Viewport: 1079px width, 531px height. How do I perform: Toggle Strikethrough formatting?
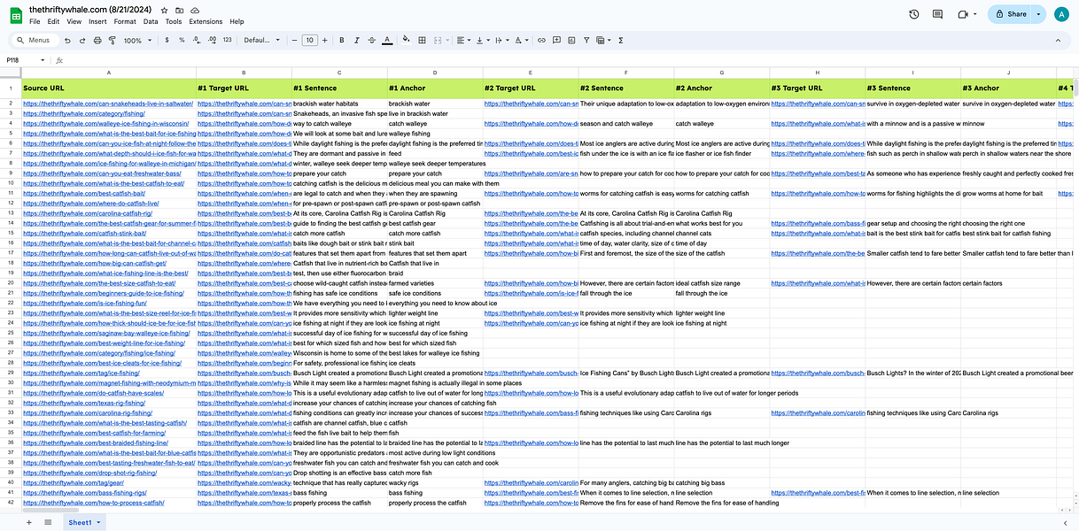[x=371, y=40]
